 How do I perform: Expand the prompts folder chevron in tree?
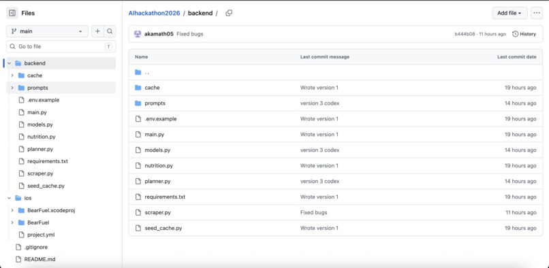pyautogui.click(x=12, y=88)
